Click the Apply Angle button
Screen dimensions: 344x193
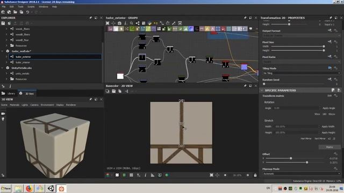click(x=328, y=108)
